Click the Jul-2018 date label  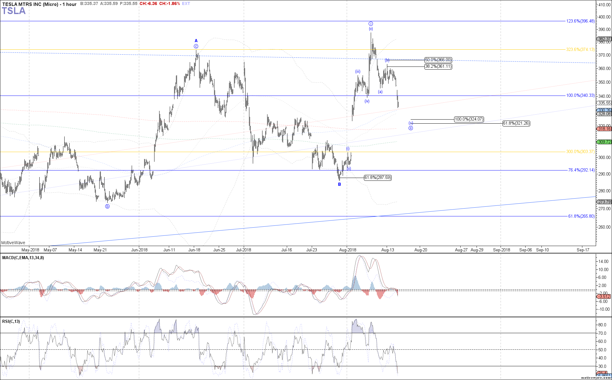click(243, 250)
